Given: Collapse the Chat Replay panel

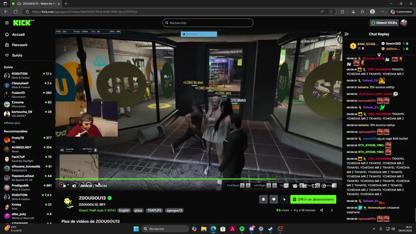Looking at the screenshot, I should [x=346, y=34].
